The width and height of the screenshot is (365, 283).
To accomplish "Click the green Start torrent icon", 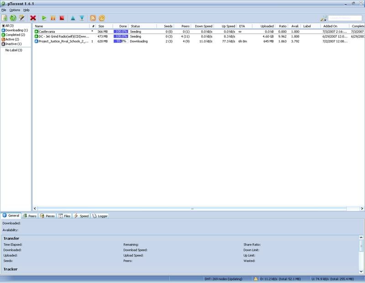I will tap(44, 18).
